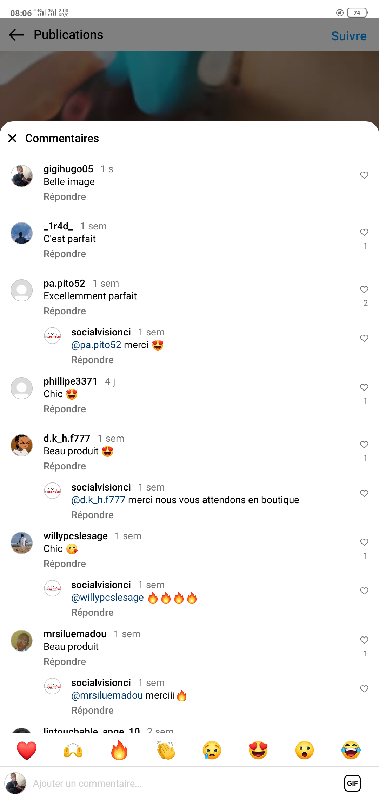Toggle like on mrsiluemadou's "Beau produit" comment
The width and height of the screenshot is (379, 800).
point(364,640)
